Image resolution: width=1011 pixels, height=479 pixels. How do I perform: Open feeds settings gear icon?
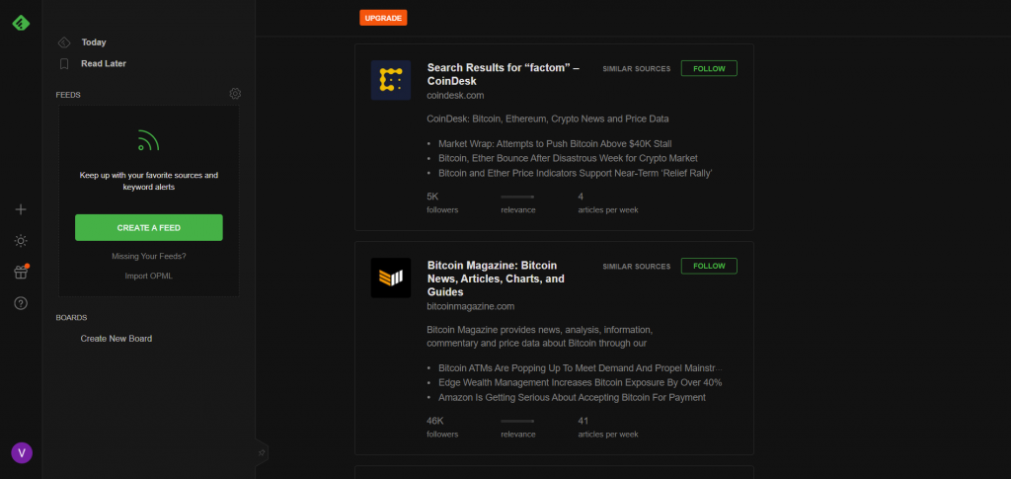pyautogui.click(x=235, y=94)
